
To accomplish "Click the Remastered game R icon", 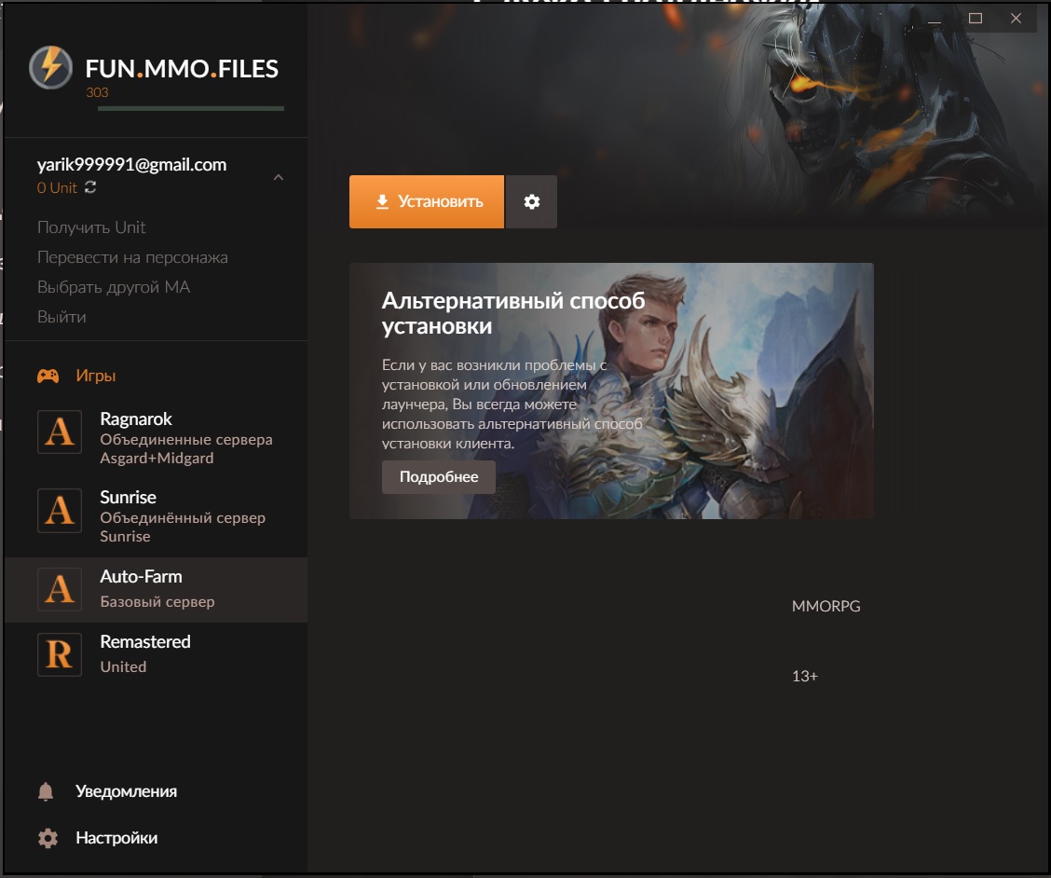I will coord(60,654).
